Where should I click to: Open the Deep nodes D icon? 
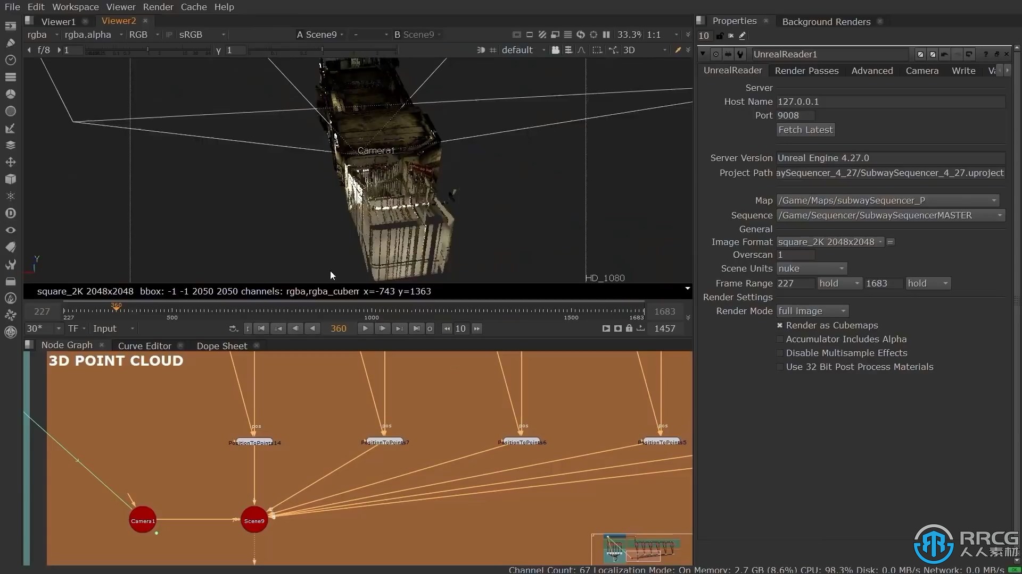click(x=10, y=213)
